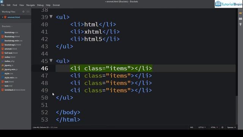Open the Edit menu

(8, 5)
